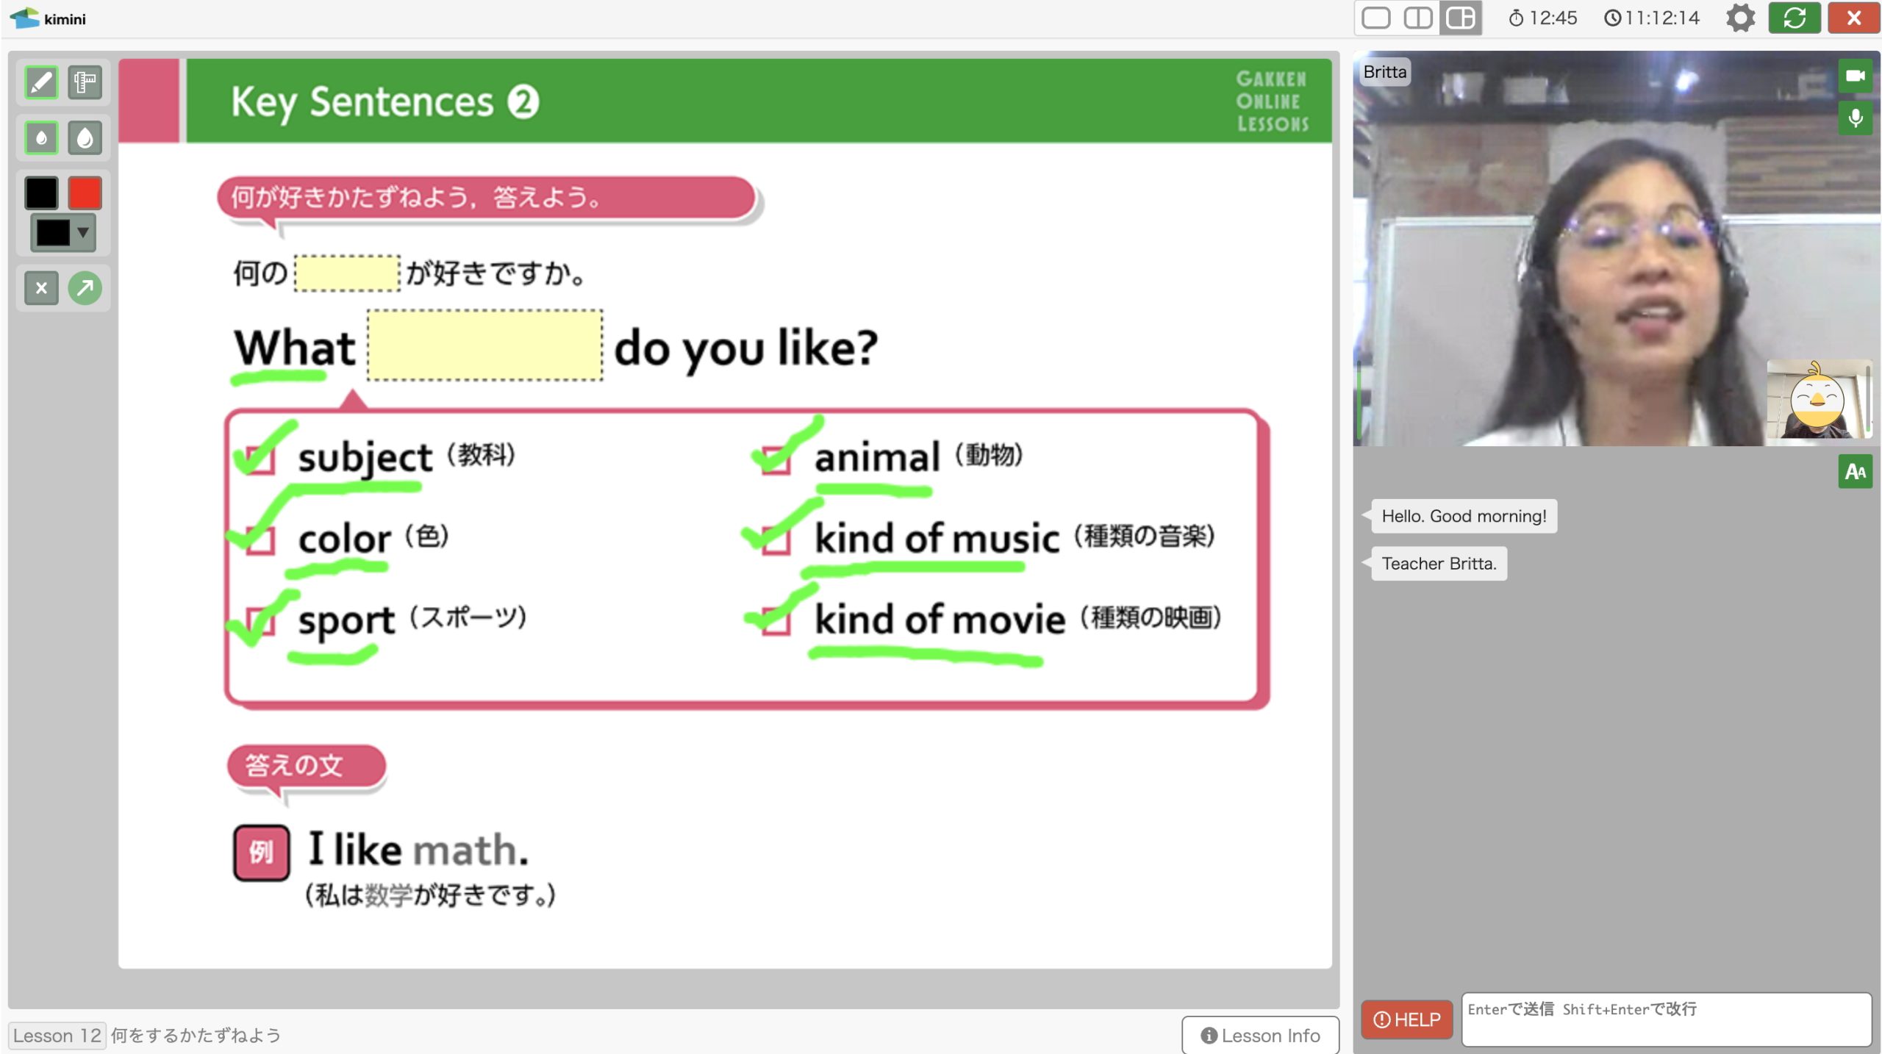The image size is (1882, 1054).
Task: Check the animal checkbox
Action: tap(776, 460)
